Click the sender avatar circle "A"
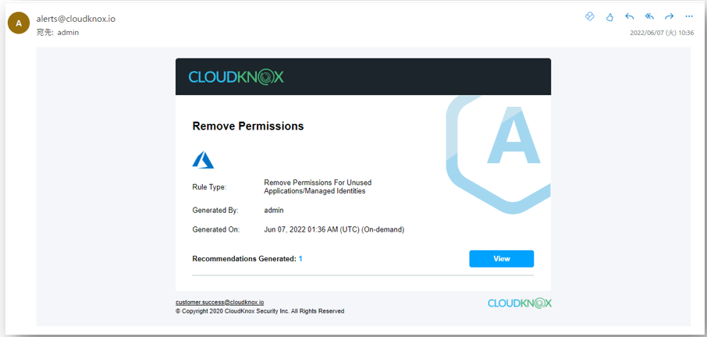Viewport: 707px width, 337px height. 19,24
